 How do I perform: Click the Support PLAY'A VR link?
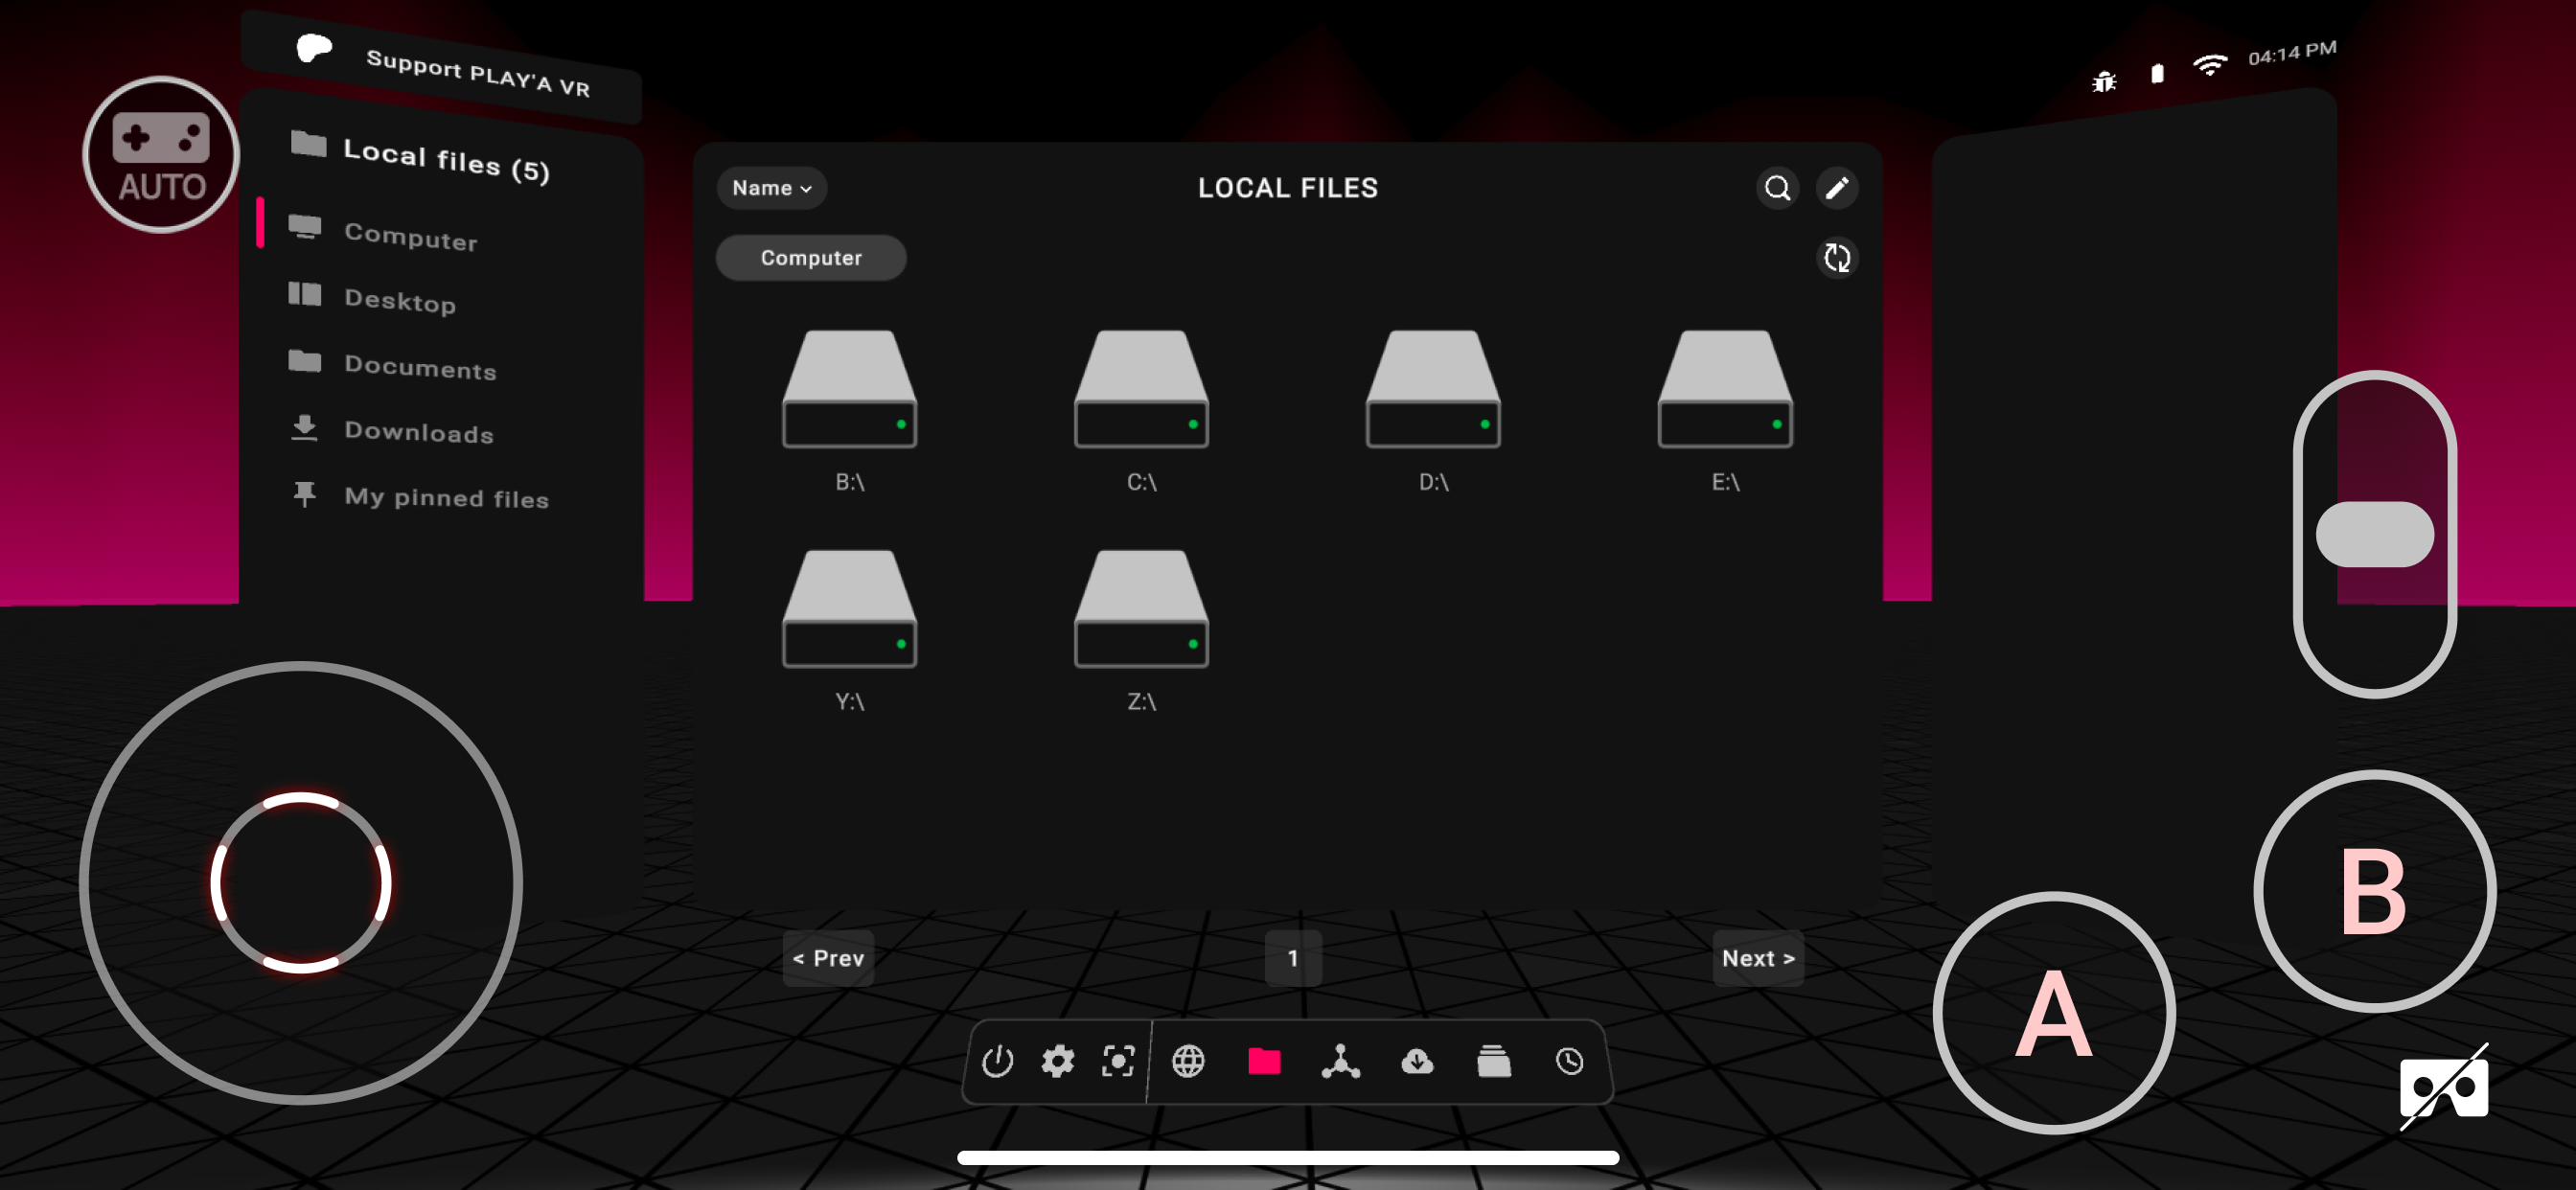476,72
